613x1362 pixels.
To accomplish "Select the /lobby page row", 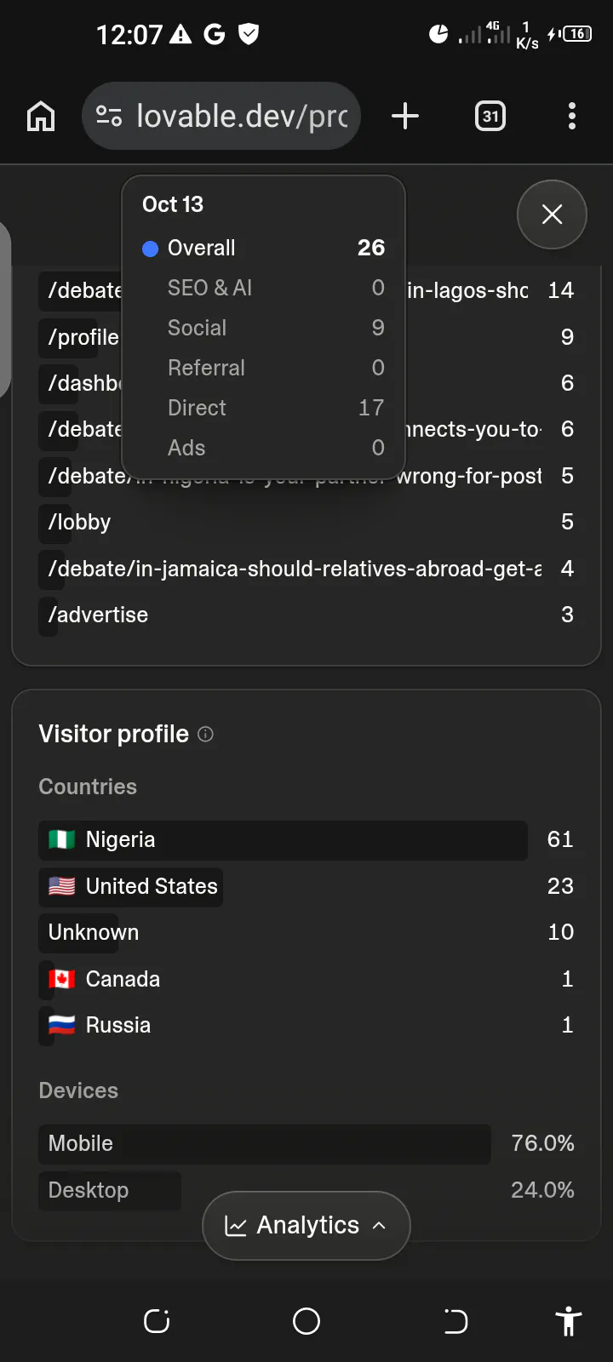I will tap(306, 522).
